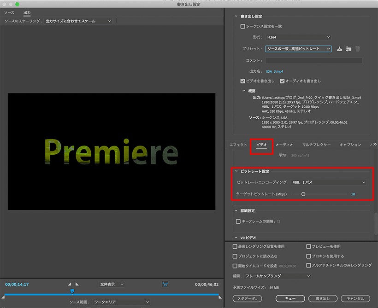Select the ビデオ tab

tap(261, 145)
